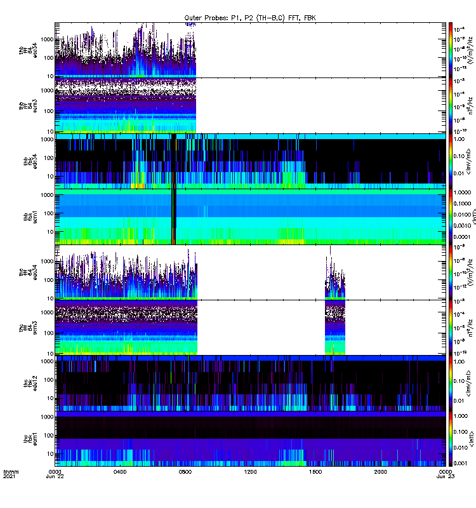Click the (V/m)²/Hz unit label of the thb eac34 color bar

coord(471,50)
